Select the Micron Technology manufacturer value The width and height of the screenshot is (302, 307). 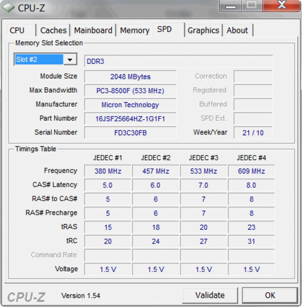(130, 105)
